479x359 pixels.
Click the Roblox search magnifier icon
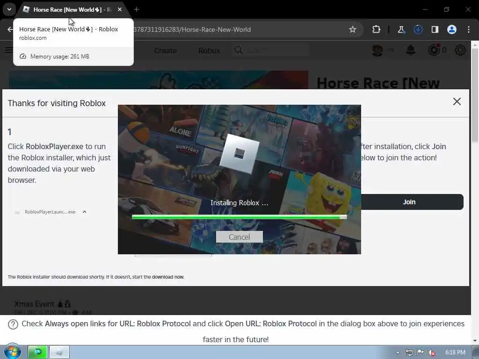point(239,50)
